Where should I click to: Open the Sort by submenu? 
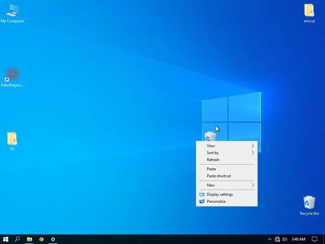click(x=227, y=153)
